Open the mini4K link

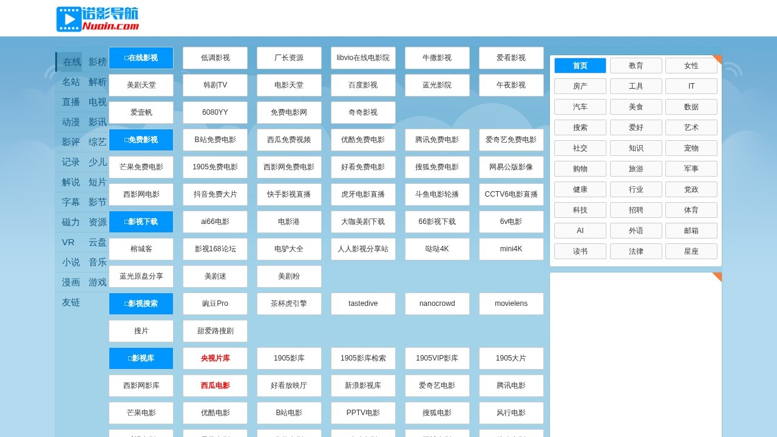511,249
